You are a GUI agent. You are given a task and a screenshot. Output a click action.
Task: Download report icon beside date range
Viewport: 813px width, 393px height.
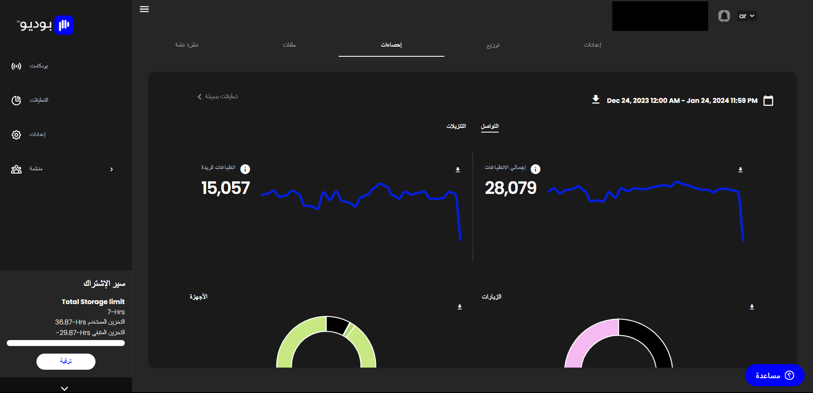pyautogui.click(x=596, y=100)
